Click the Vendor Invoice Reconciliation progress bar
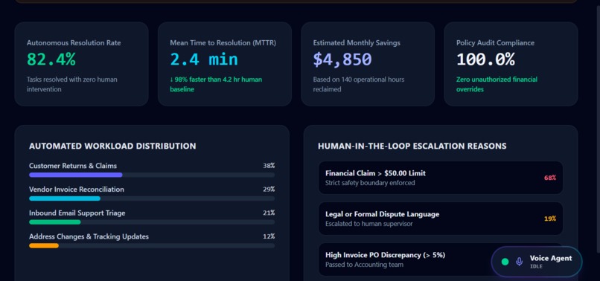The image size is (600, 281). point(152,198)
